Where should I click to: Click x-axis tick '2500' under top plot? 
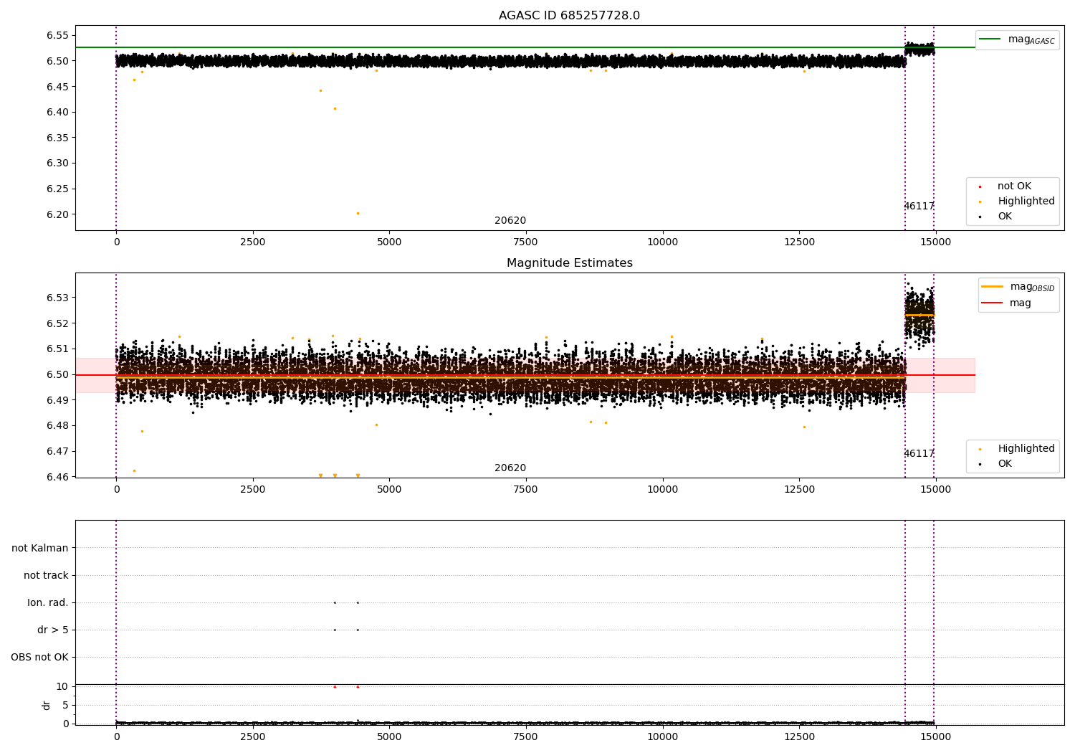(x=252, y=242)
